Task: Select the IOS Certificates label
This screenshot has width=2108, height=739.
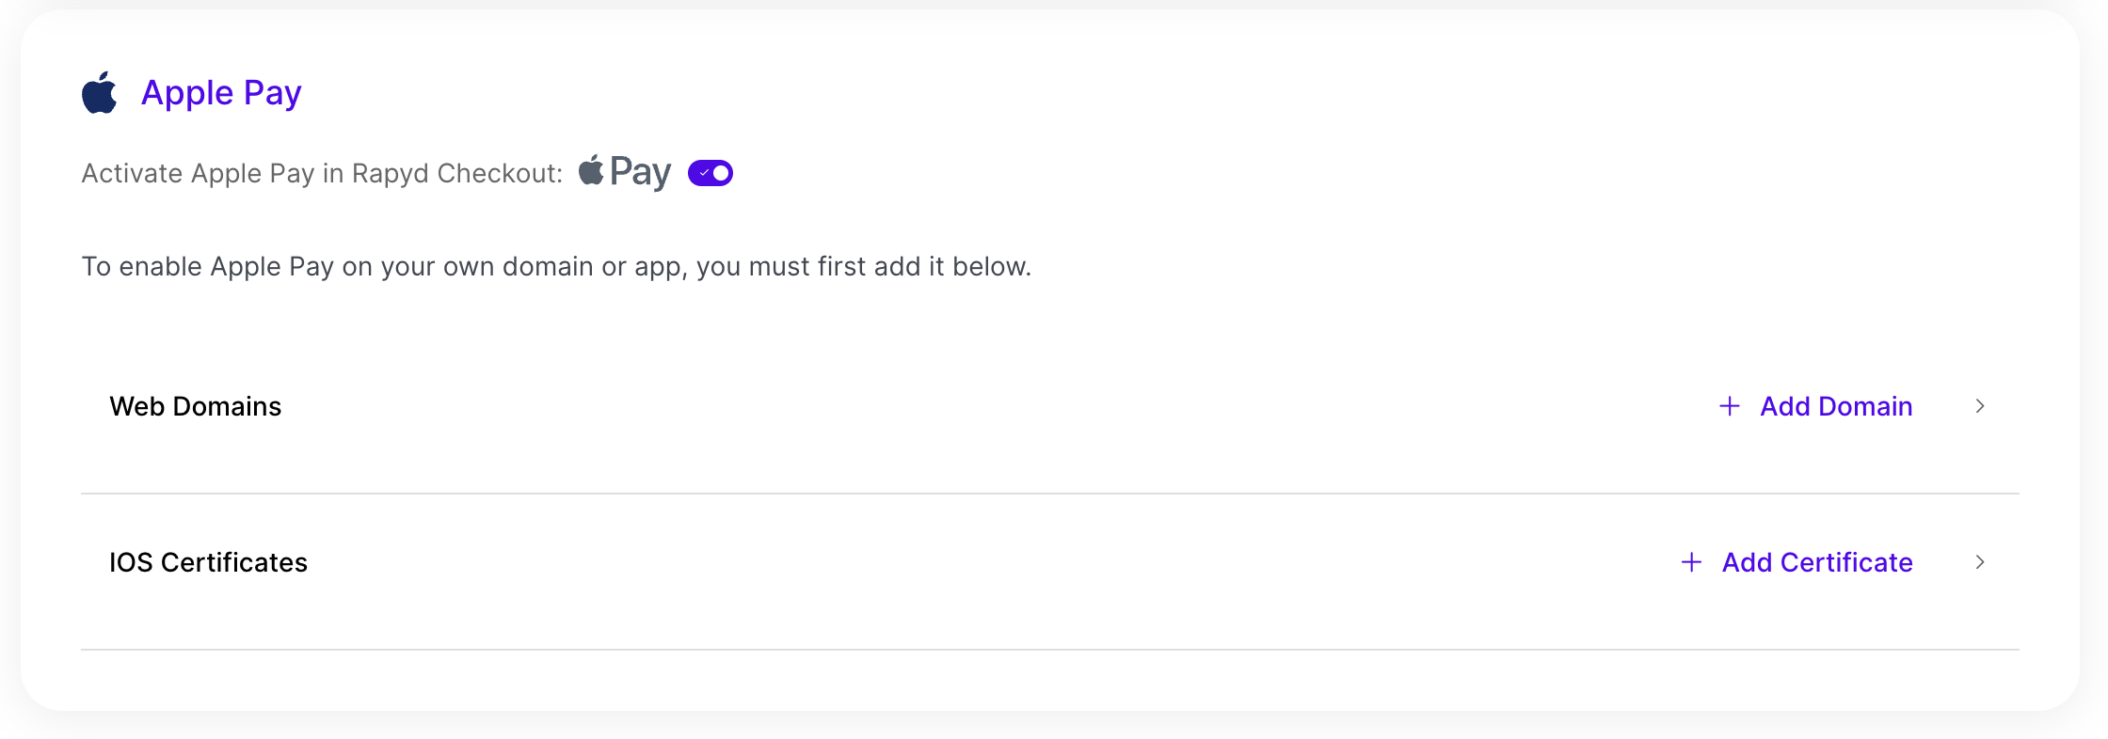Action: 208,562
